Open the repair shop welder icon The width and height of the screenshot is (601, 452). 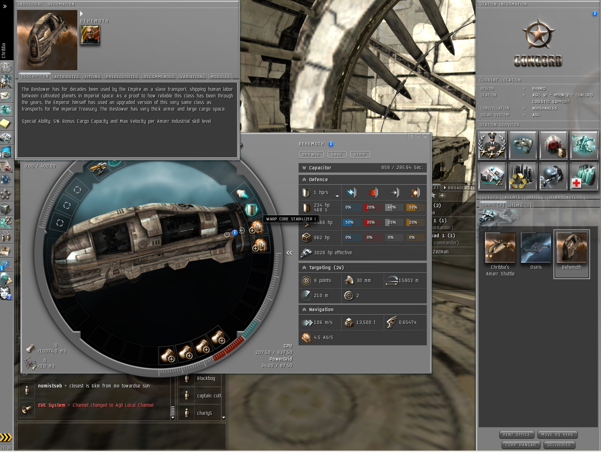[553, 176]
